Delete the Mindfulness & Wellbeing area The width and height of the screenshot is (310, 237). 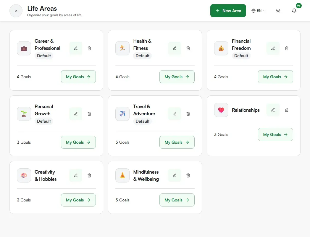point(188,175)
